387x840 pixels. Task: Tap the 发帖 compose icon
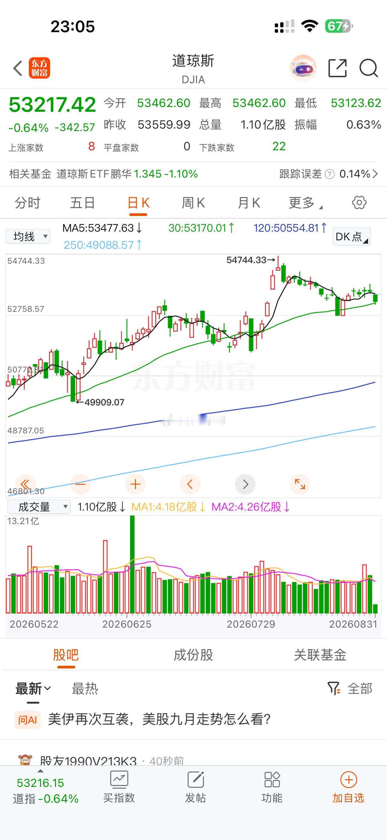point(196,779)
